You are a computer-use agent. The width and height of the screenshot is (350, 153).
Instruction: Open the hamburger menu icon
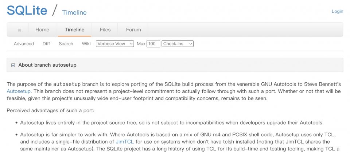pyautogui.click(x=19, y=30)
